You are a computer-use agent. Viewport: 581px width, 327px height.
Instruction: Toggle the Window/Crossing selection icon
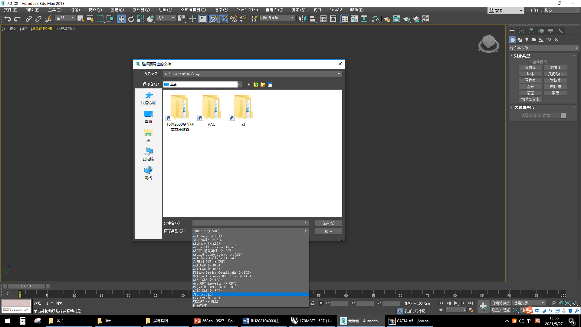click(110, 19)
